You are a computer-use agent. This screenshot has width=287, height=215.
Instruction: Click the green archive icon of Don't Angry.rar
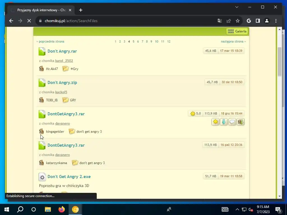pyautogui.click(x=42, y=52)
